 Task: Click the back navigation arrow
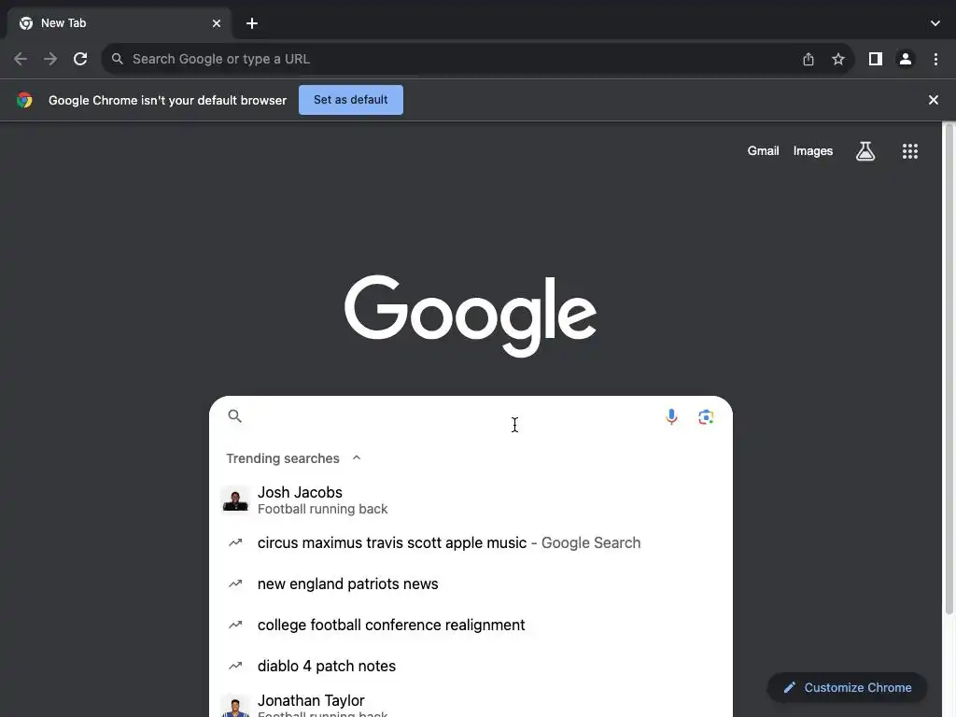click(21, 59)
